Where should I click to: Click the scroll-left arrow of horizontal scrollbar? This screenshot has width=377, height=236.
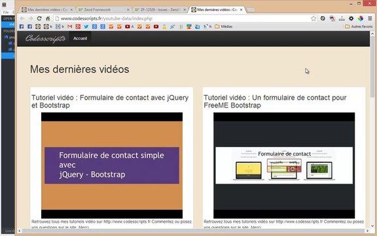[20, 231]
